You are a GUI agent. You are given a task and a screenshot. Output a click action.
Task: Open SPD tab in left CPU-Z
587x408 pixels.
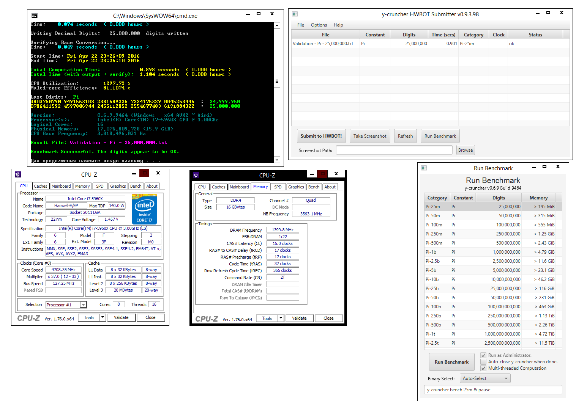click(x=100, y=186)
